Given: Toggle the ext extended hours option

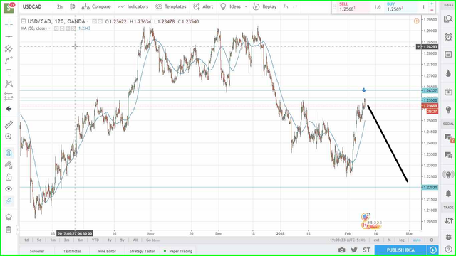Looking at the screenshot, I should click(376, 240).
